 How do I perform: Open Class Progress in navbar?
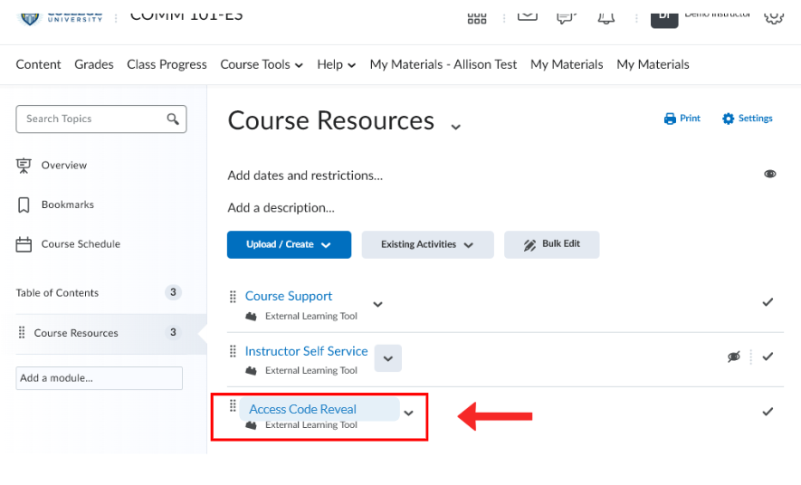coord(167,64)
